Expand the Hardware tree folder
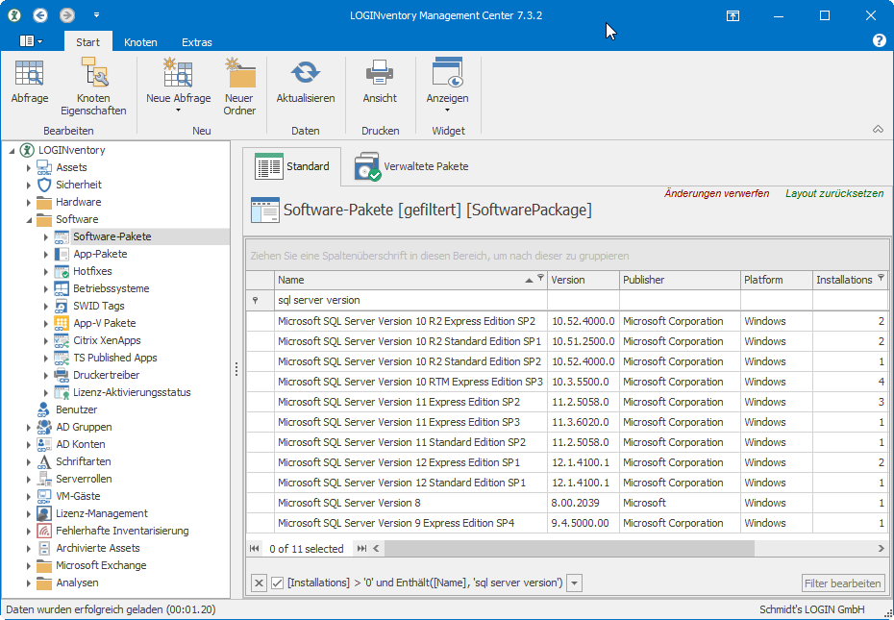Image resolution: width=894 pixels, height=620 pixels. coord(29,203)
